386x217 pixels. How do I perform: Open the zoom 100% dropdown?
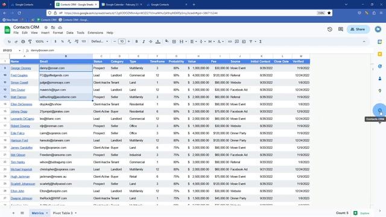tap(42, 42)
